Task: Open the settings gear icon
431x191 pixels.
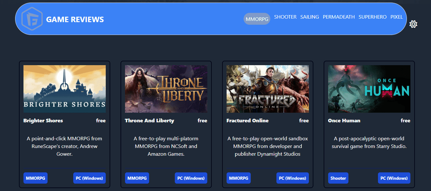Action: click(413, 24)
